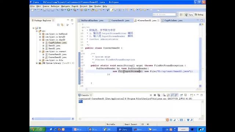The width and height of the screenshot is (235, 132).
Task: Toggle Show Console on Standard Error
Action: point(176,95)
